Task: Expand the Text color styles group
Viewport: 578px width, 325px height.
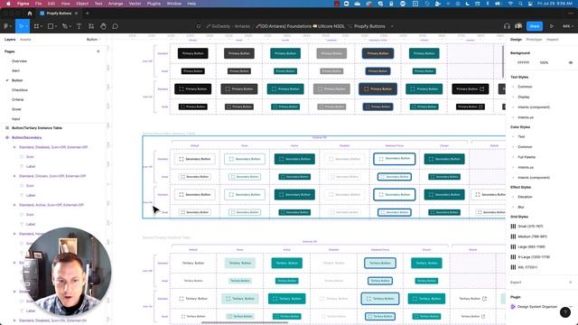Action: [x=513, y=136]
